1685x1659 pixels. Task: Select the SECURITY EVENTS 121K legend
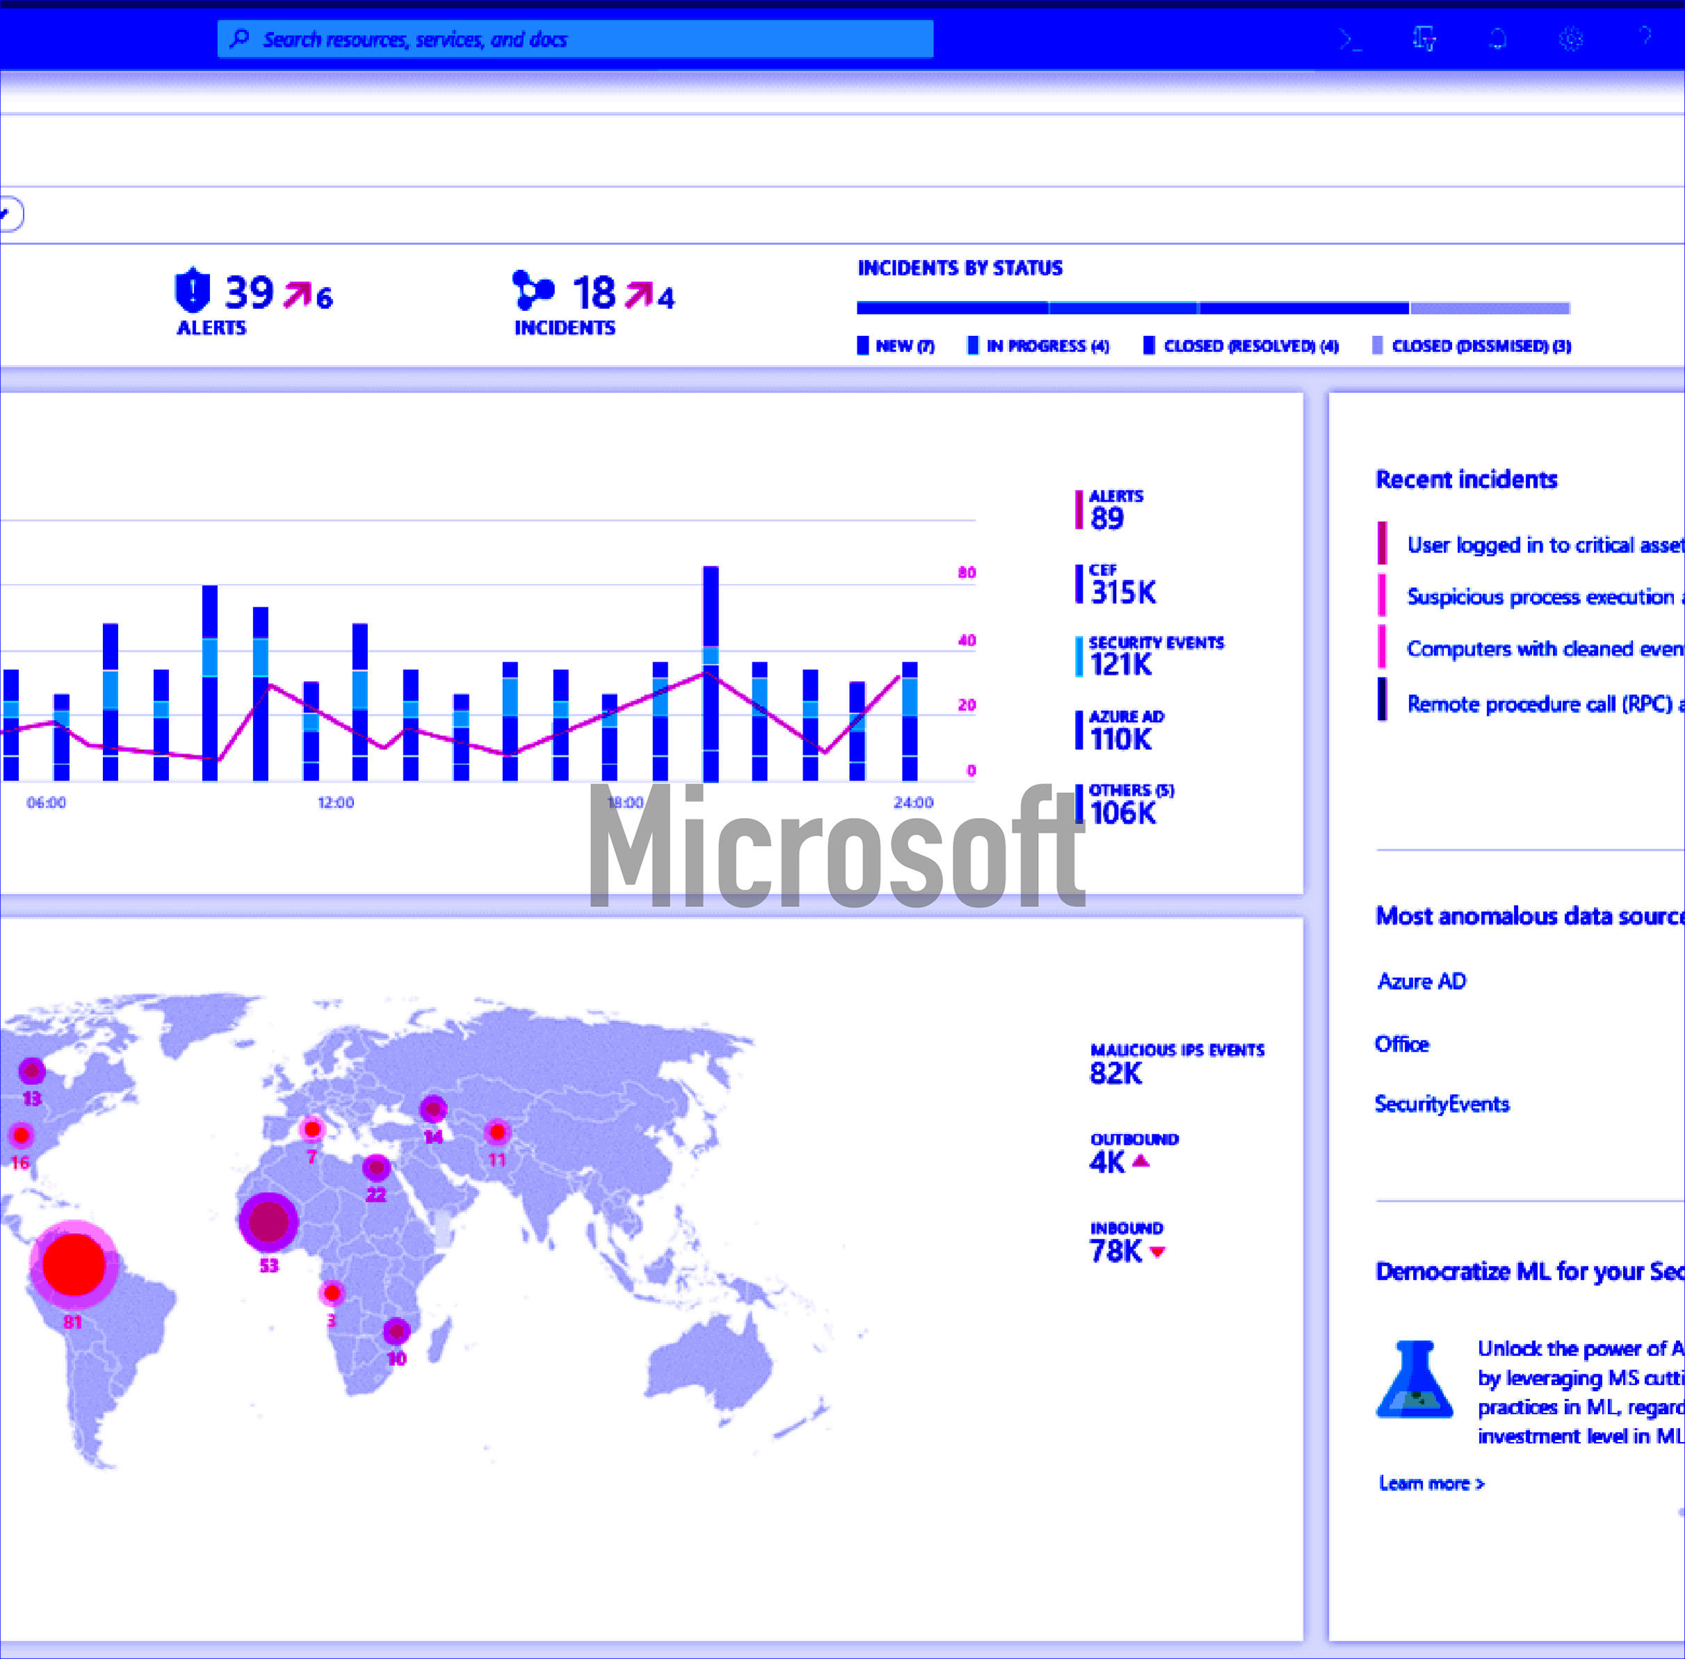click(1150, 658)
